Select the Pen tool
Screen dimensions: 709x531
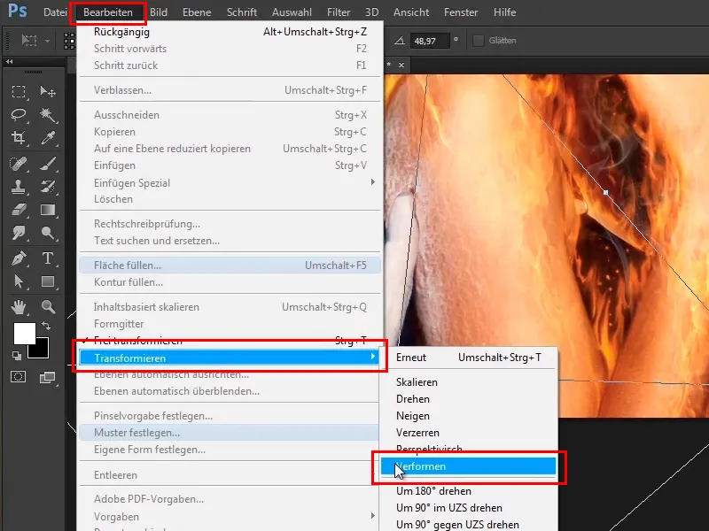19,258
